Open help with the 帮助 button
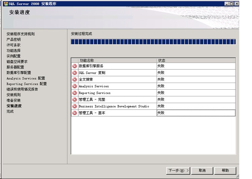Image resolution: width=252 pixels, height=179 pixels. [225, 171]
